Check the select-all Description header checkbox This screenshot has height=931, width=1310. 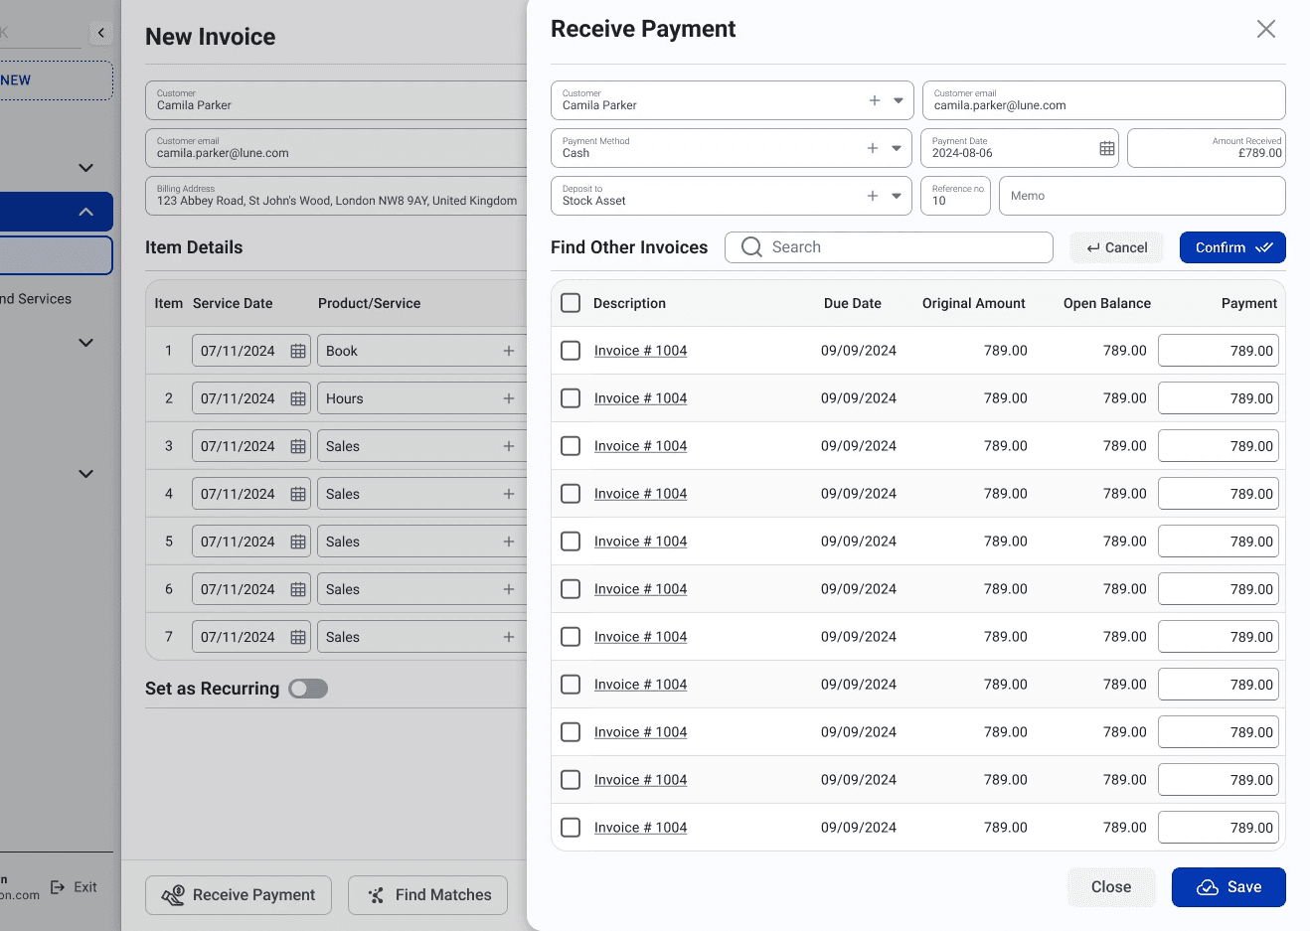[x=571, y=303]
